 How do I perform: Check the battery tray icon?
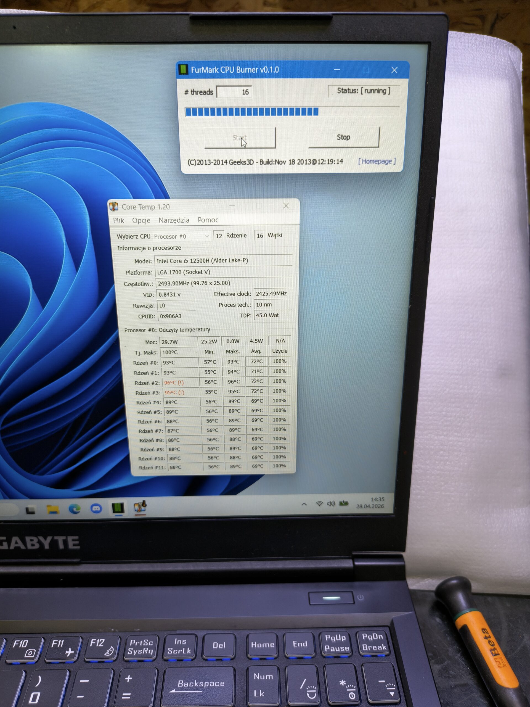(343, 503)
